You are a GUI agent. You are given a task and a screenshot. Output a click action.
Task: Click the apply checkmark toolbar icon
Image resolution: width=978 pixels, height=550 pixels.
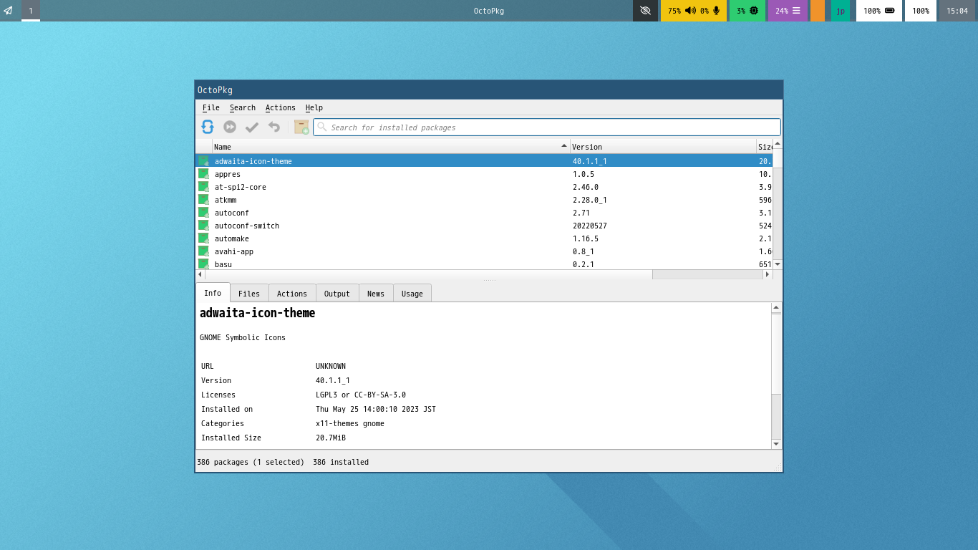click(252, 127)
